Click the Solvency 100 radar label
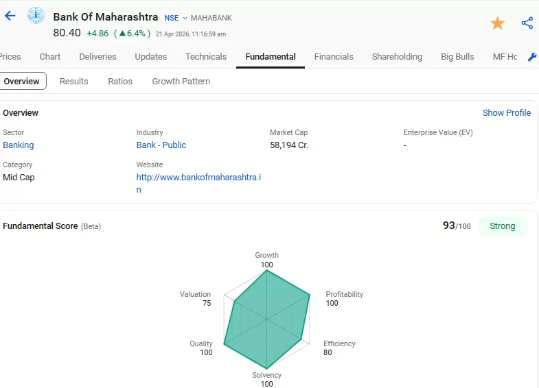 coord(266,379)
